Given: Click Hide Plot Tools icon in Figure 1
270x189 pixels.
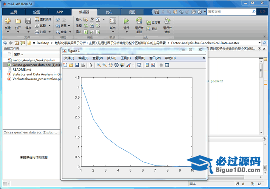Looking at the screenshot, I should point(161,65).
